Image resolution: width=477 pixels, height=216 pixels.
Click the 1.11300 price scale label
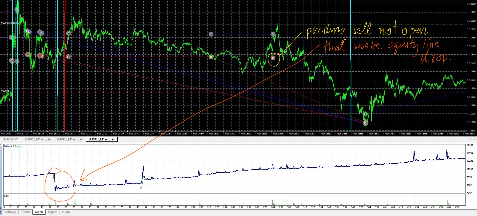pos(471,89)
